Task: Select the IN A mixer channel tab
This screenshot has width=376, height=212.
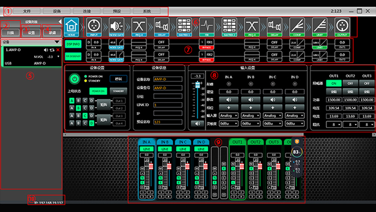Action: click(x=146, y=142)
